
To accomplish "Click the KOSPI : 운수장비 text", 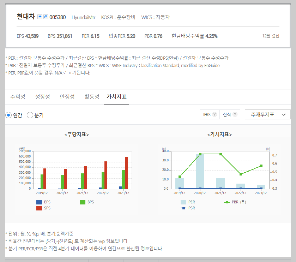I will click(118, 17).
